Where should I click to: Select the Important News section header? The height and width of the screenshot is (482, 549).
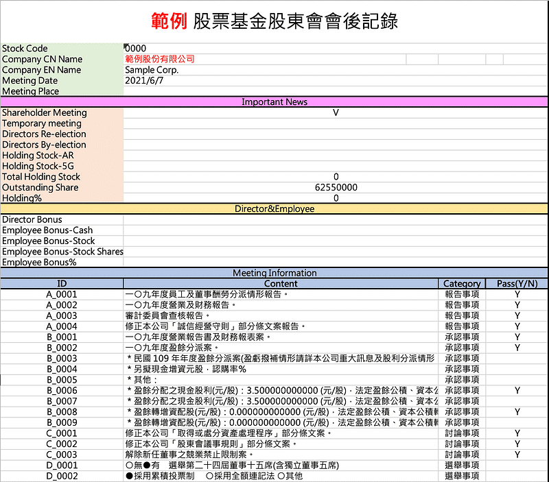point(274,101)
